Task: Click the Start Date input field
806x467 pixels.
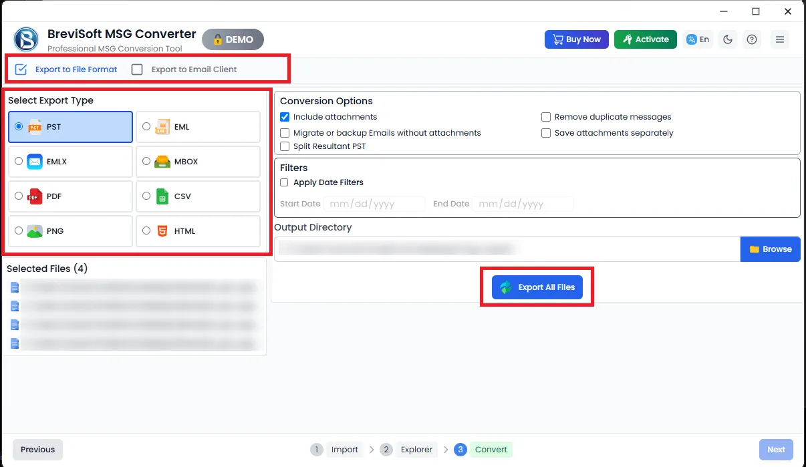Action: (374, 204)
